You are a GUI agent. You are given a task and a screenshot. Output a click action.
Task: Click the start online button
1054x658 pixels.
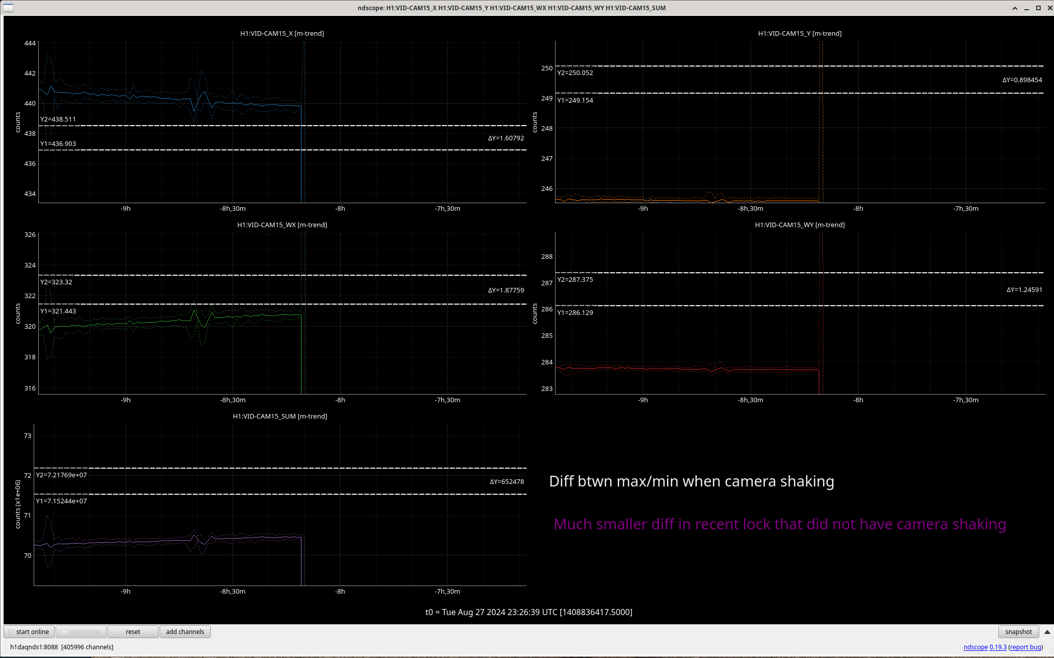[x=29, y=631]
